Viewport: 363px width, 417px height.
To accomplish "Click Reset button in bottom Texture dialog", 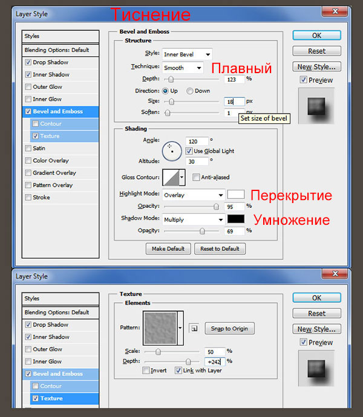I will [316, 314].
